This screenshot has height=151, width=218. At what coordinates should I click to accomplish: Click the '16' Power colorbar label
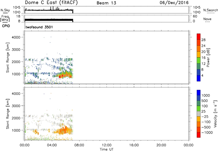[203, 58]
